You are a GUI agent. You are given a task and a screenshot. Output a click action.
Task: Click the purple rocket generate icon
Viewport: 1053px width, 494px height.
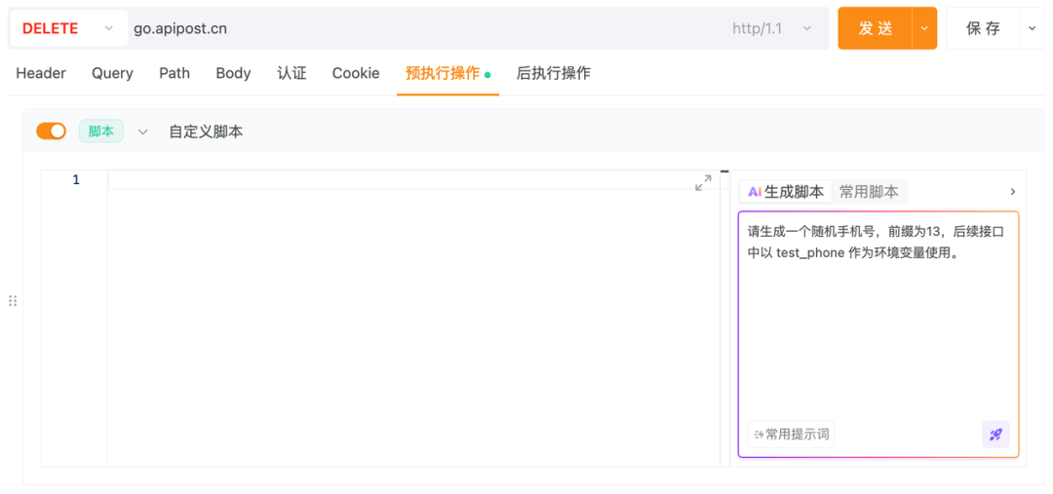[x=995, y=435]
